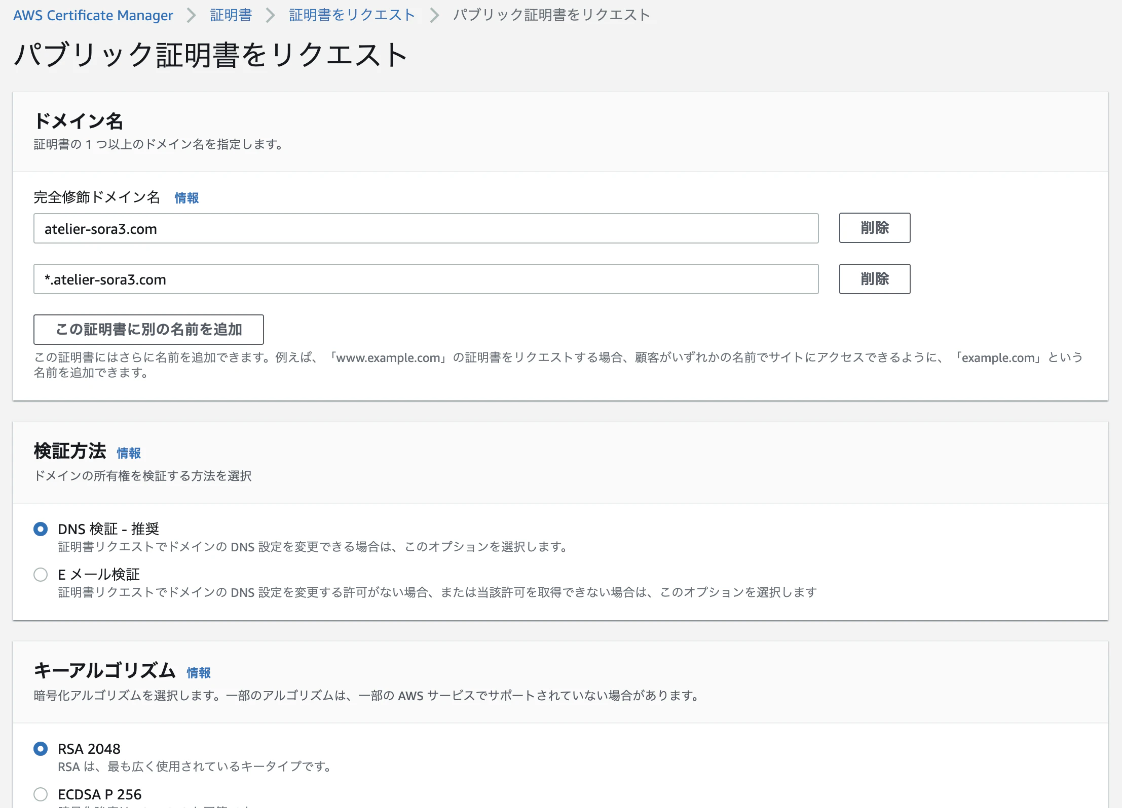
Task: Select the DNS 検証 radio button
Action: [x=41, y=529]
